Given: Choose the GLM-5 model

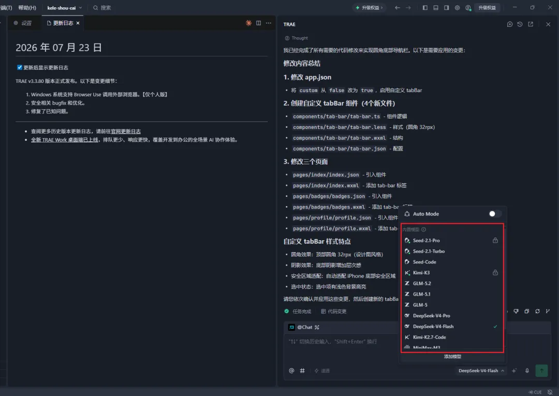Looking at the screenshot, I should pos(452,305).
